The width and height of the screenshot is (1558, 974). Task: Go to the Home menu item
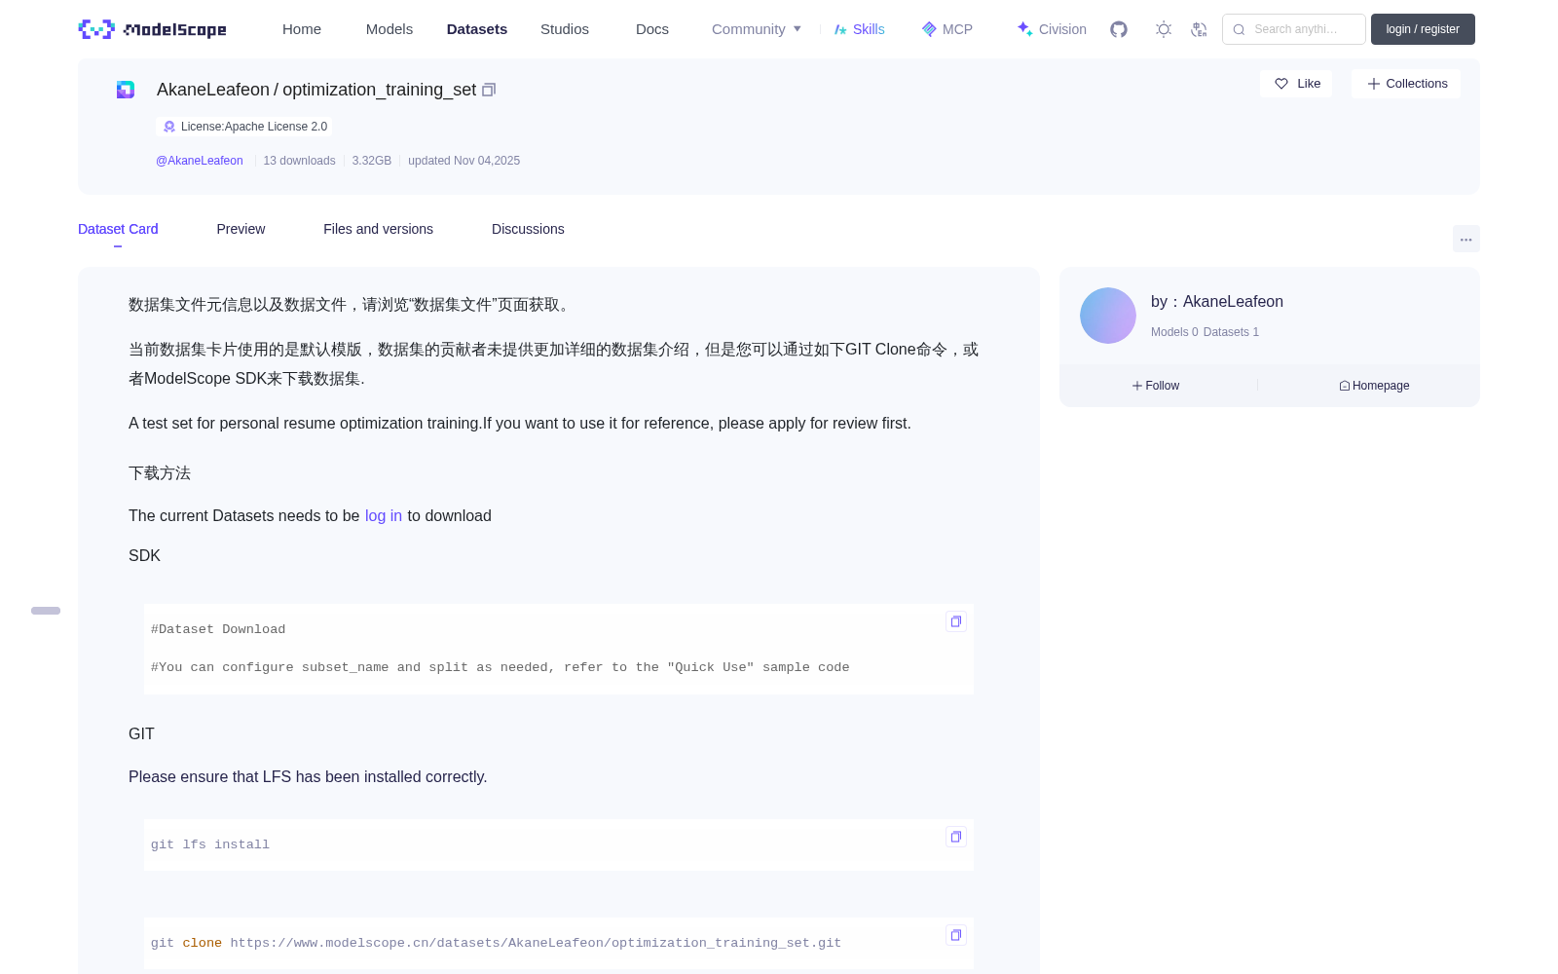point(302,29)
